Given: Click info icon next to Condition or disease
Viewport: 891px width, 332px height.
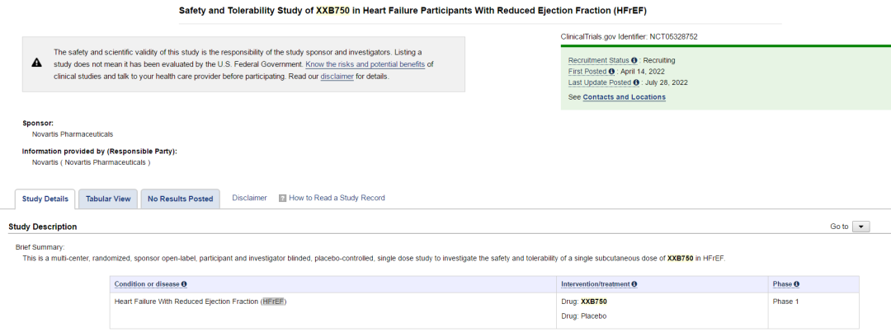Looking at the screenshot, I should point(184,284).
